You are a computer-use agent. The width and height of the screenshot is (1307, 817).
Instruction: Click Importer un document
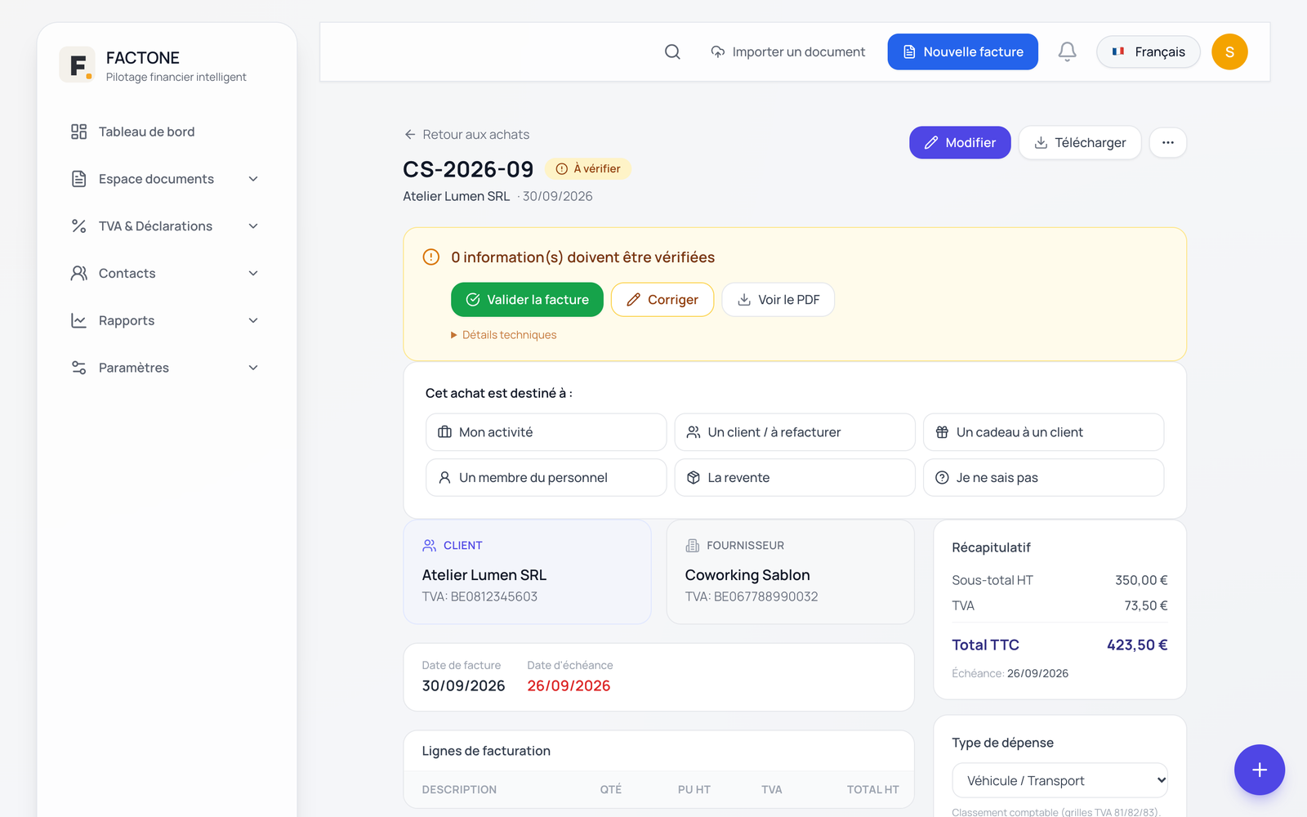click(x=787, y=51)
